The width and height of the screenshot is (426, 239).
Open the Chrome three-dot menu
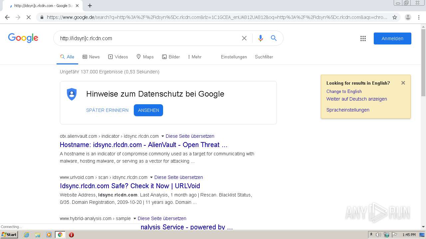tap(418, 17)
